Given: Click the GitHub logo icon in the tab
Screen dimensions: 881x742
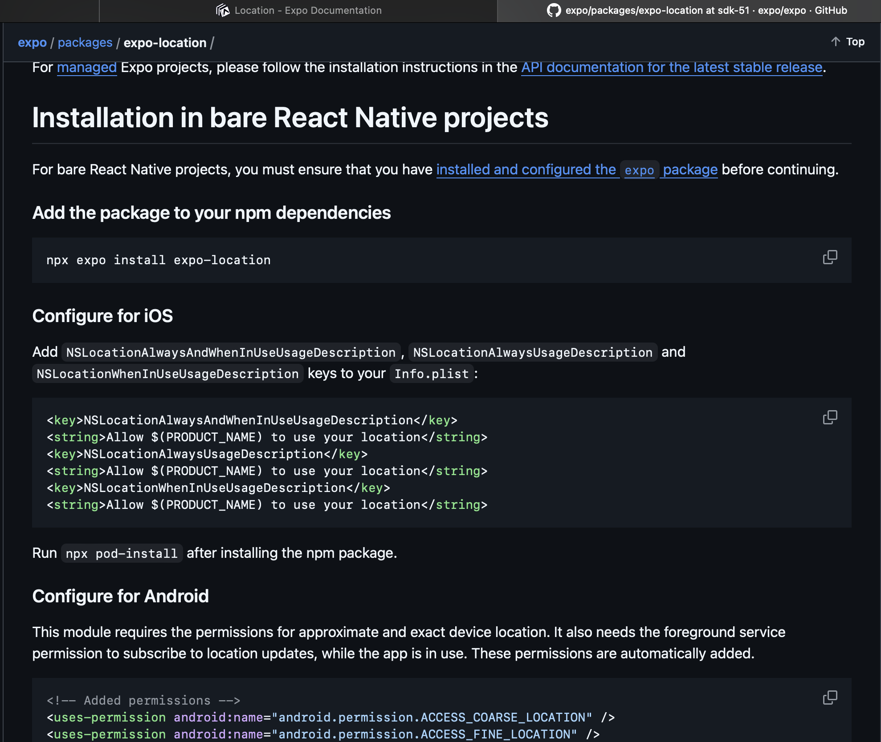Looking at the screenshot, I should [554, 10].
